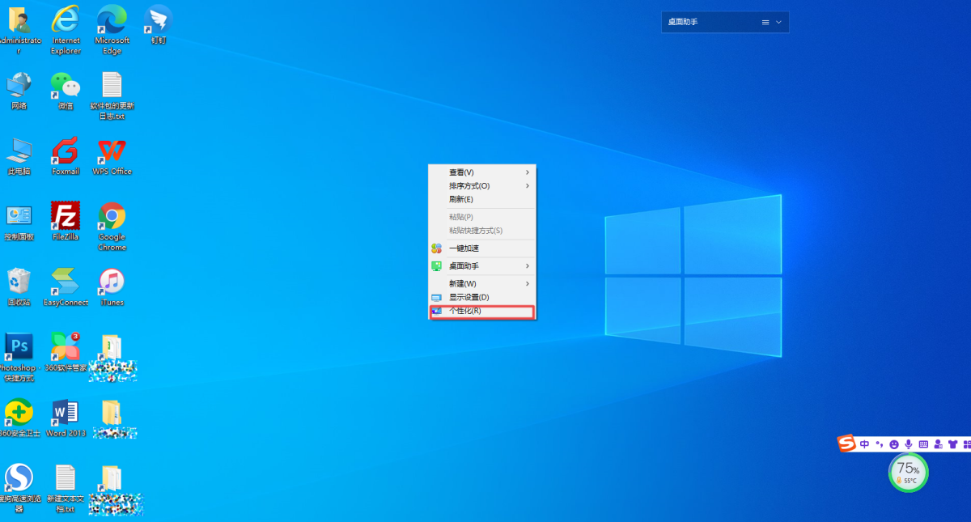Open the WPS Office shortcut
The width and height of the screenshot is (971, 522).
(x=112, y=151)
